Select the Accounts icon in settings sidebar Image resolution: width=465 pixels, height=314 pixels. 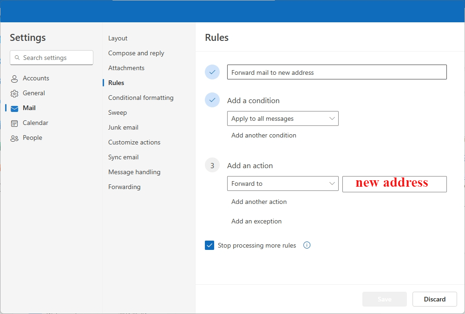pyautogui.click(x=14, y=78)
